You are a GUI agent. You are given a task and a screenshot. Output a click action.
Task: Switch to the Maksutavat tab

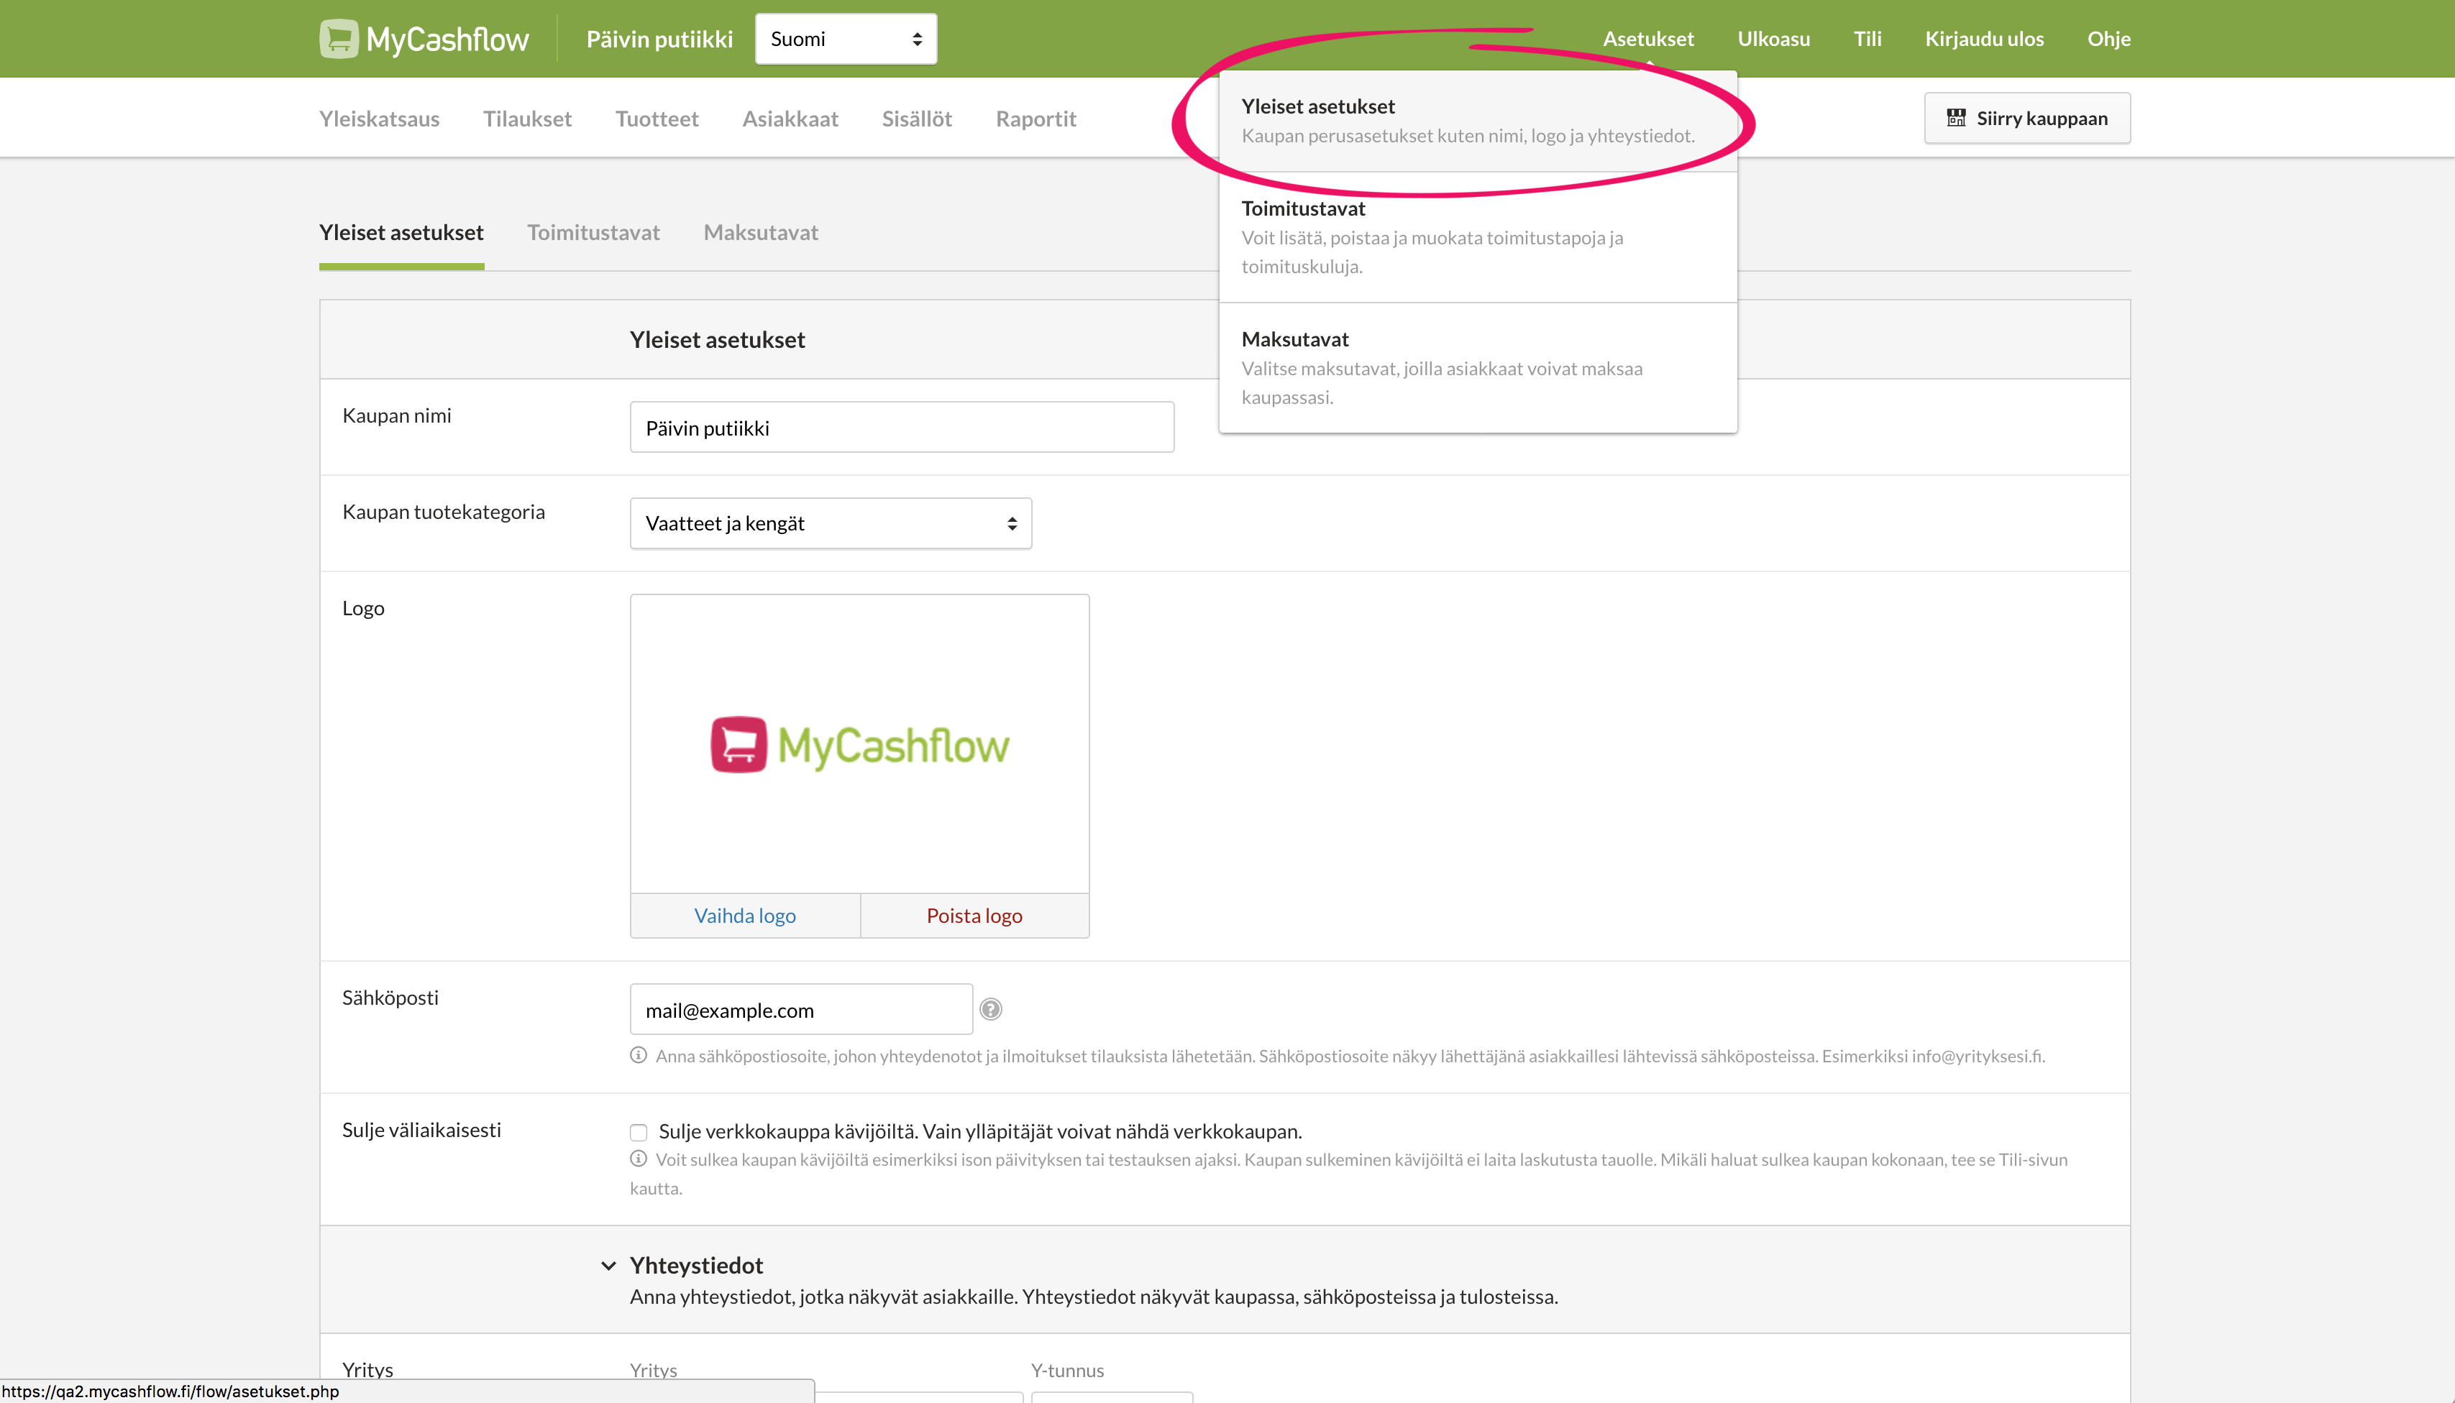pos(761,232)
